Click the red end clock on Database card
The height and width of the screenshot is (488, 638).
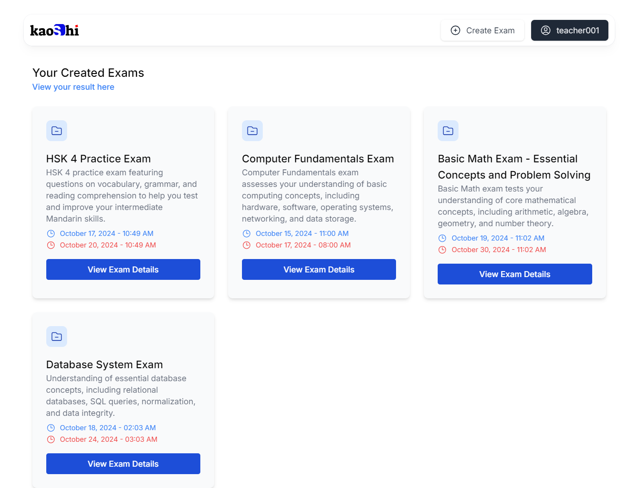[x=51, y=439]
